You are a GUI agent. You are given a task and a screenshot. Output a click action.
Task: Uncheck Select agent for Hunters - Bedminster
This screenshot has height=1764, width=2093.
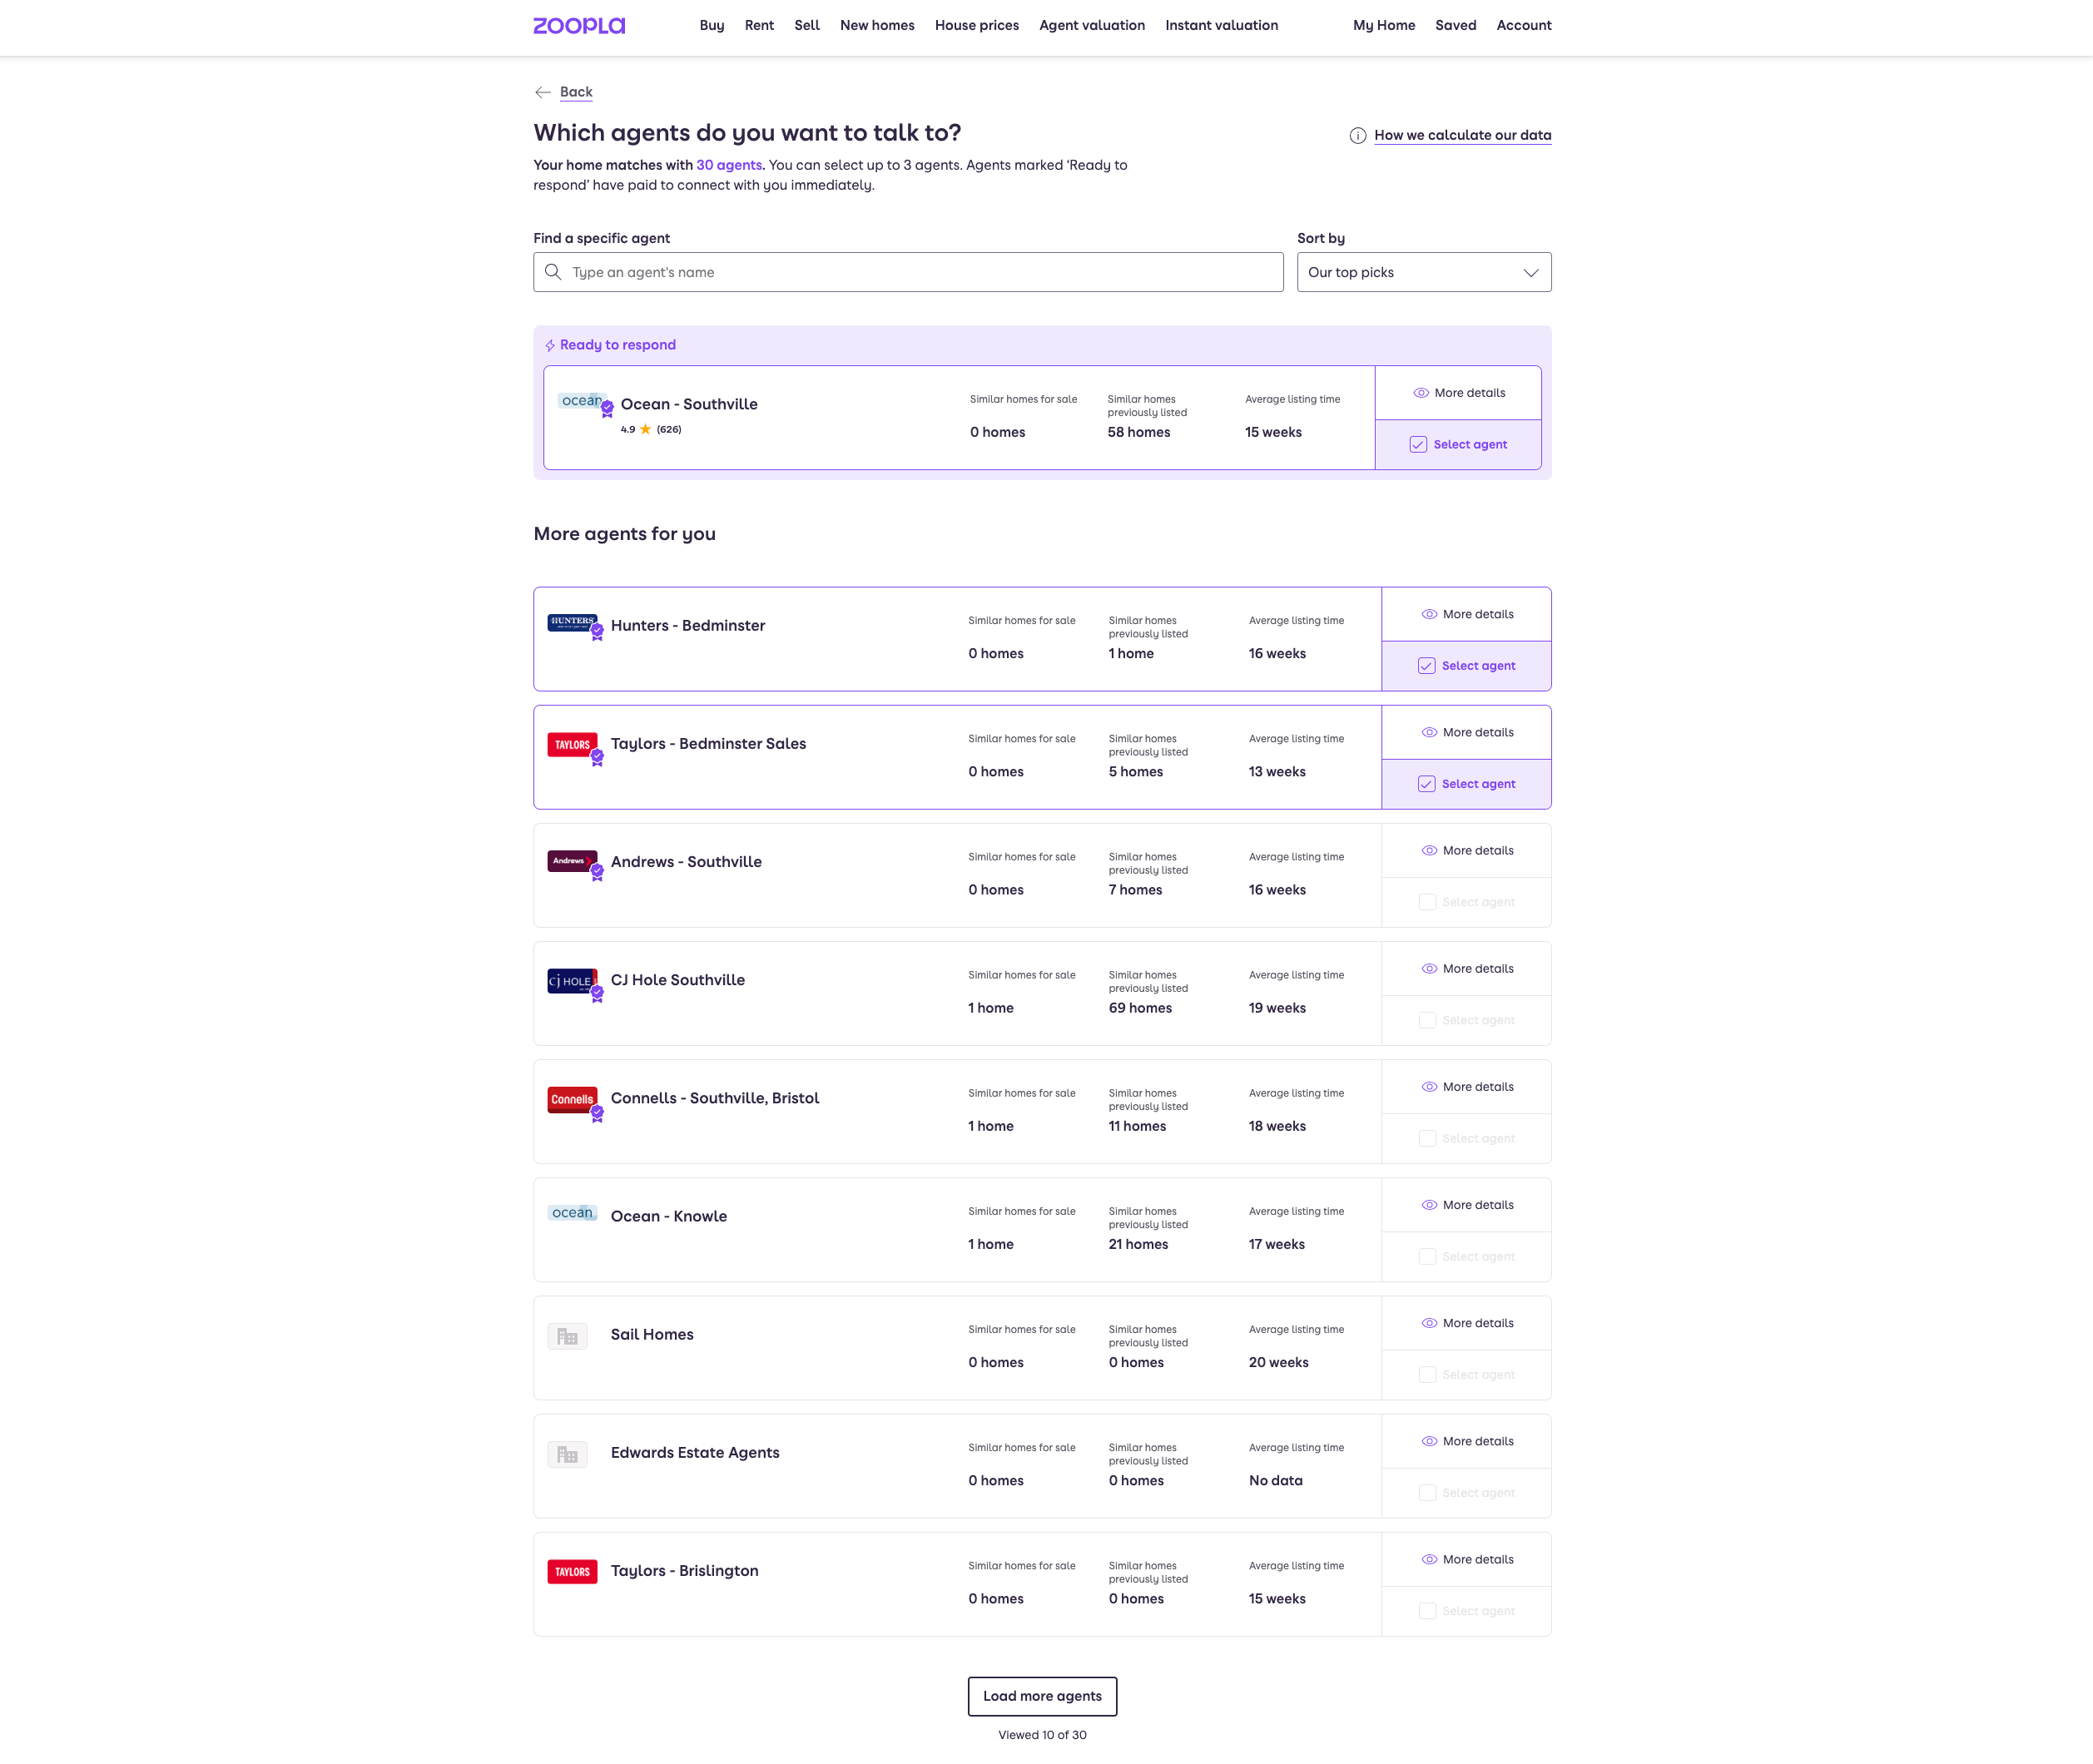click(1426, 666)
